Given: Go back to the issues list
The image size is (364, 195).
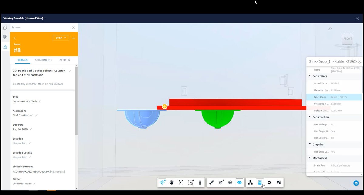Looking at the screenshot, I should pyautogui.click(x=15, y=38).
